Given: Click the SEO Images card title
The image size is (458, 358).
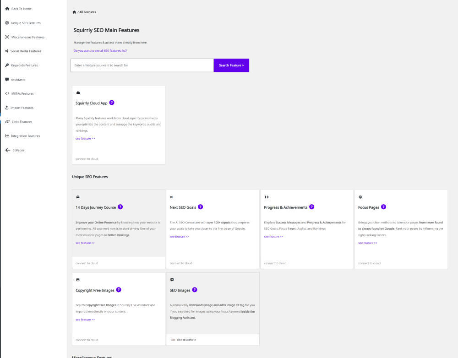Looking at the screenshot, I should coord(180,290).
